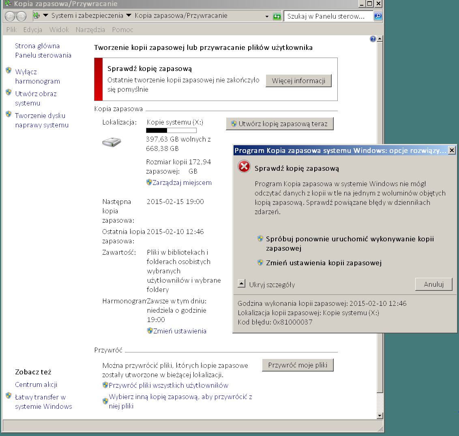Click shield icon beside Zmień ustawienia link
Viewport: 459px width, 436px height.
pyautogui.click(x=150, y=331)
